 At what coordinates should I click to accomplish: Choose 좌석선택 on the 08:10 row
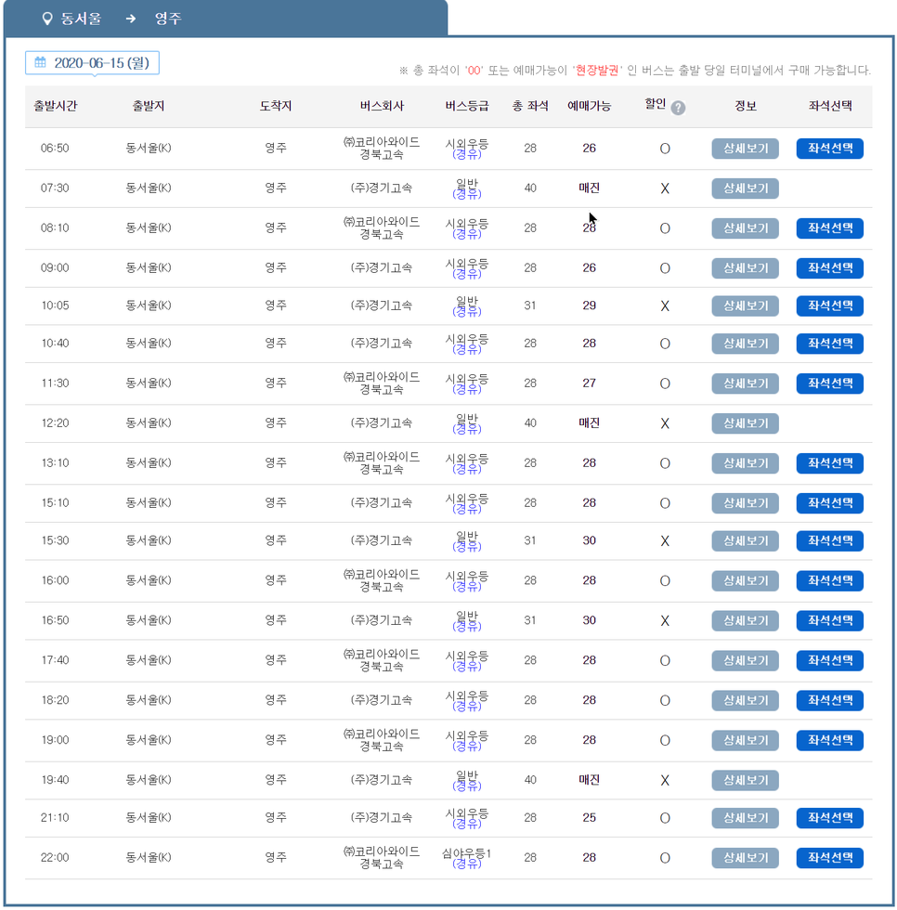click(830, 228)
